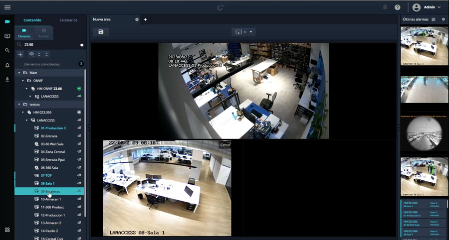449x240 pixels.
Task: Click Cerrar on the 08-Sala 1 video
Action: coord(225,145)
